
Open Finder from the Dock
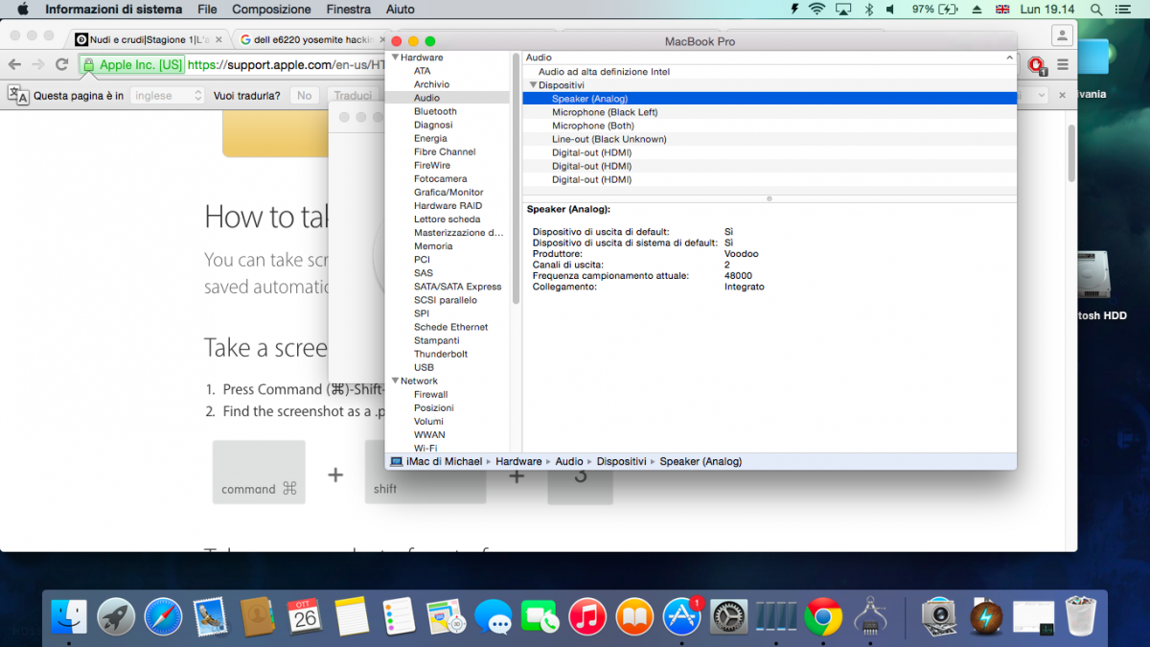(69, 616)
